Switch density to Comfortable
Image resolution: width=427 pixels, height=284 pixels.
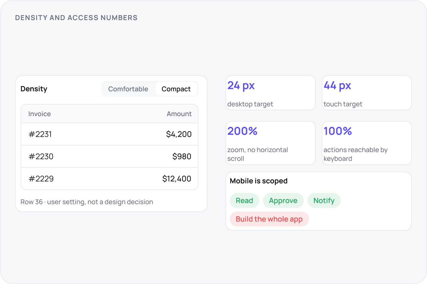click(128, 89)
